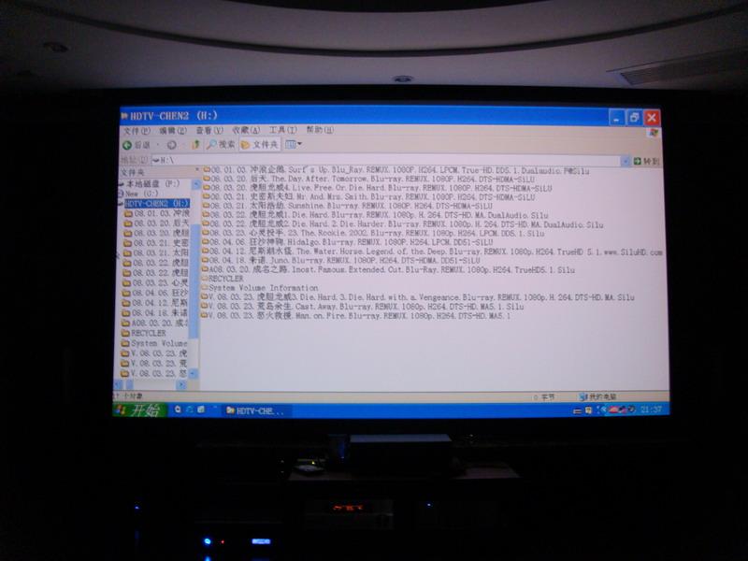Screen dimensions: 748x561
Task: Click first Quick Launch icon on taskbar
Action: pos(178,410)
